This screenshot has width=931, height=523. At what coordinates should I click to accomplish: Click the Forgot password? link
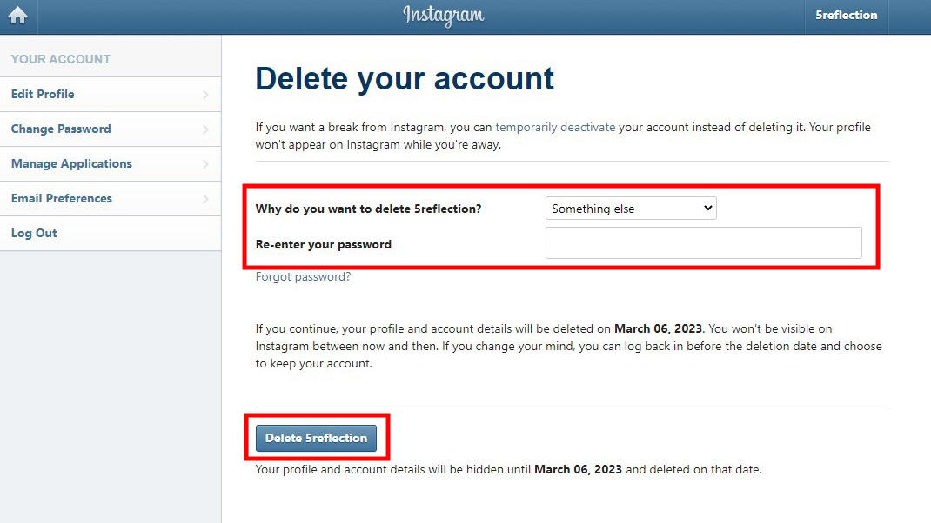point(303,277)
